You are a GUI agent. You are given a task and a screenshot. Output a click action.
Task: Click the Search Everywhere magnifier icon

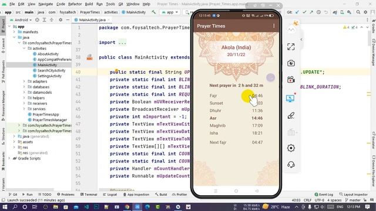tap(358, 12)
